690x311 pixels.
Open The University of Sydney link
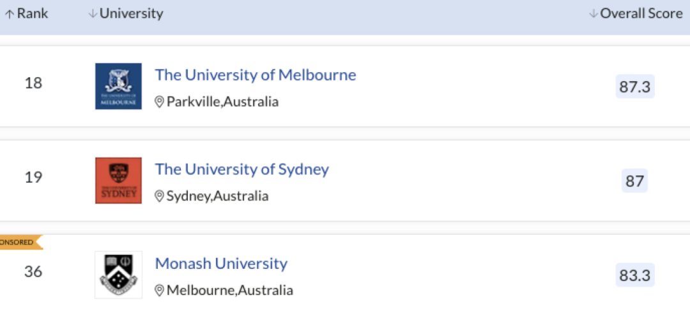point(241,169)
